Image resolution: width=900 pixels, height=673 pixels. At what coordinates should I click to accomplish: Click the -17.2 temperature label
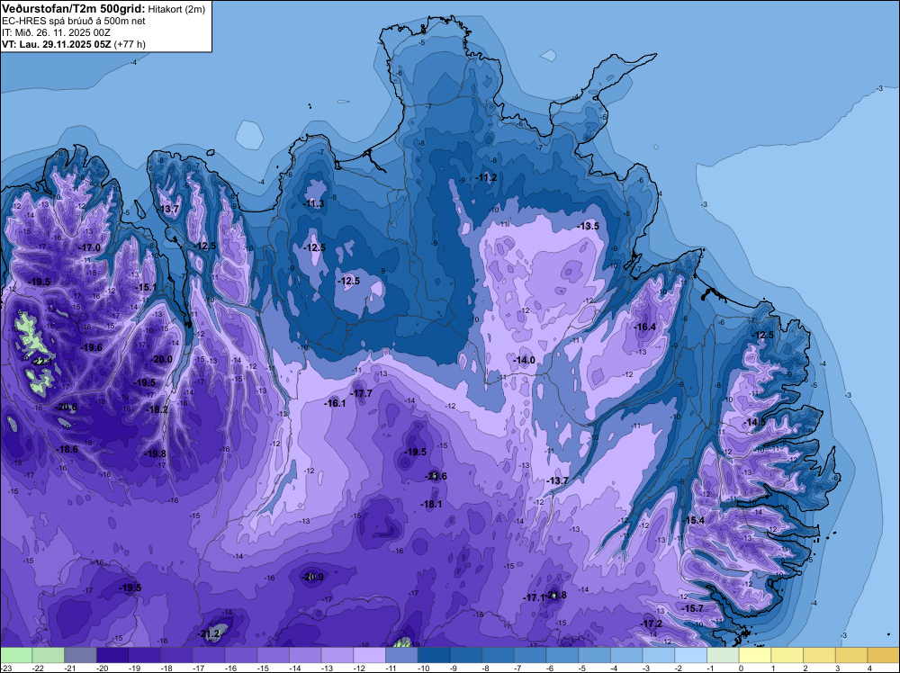pyautogui.click(x=652, y=624)
